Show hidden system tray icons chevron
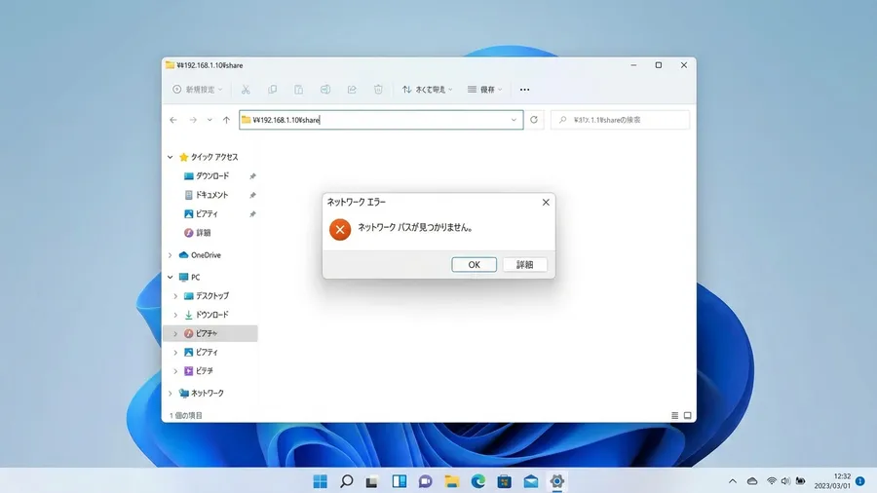The width and height of the screenshot is (877, 493). (732, 481)
